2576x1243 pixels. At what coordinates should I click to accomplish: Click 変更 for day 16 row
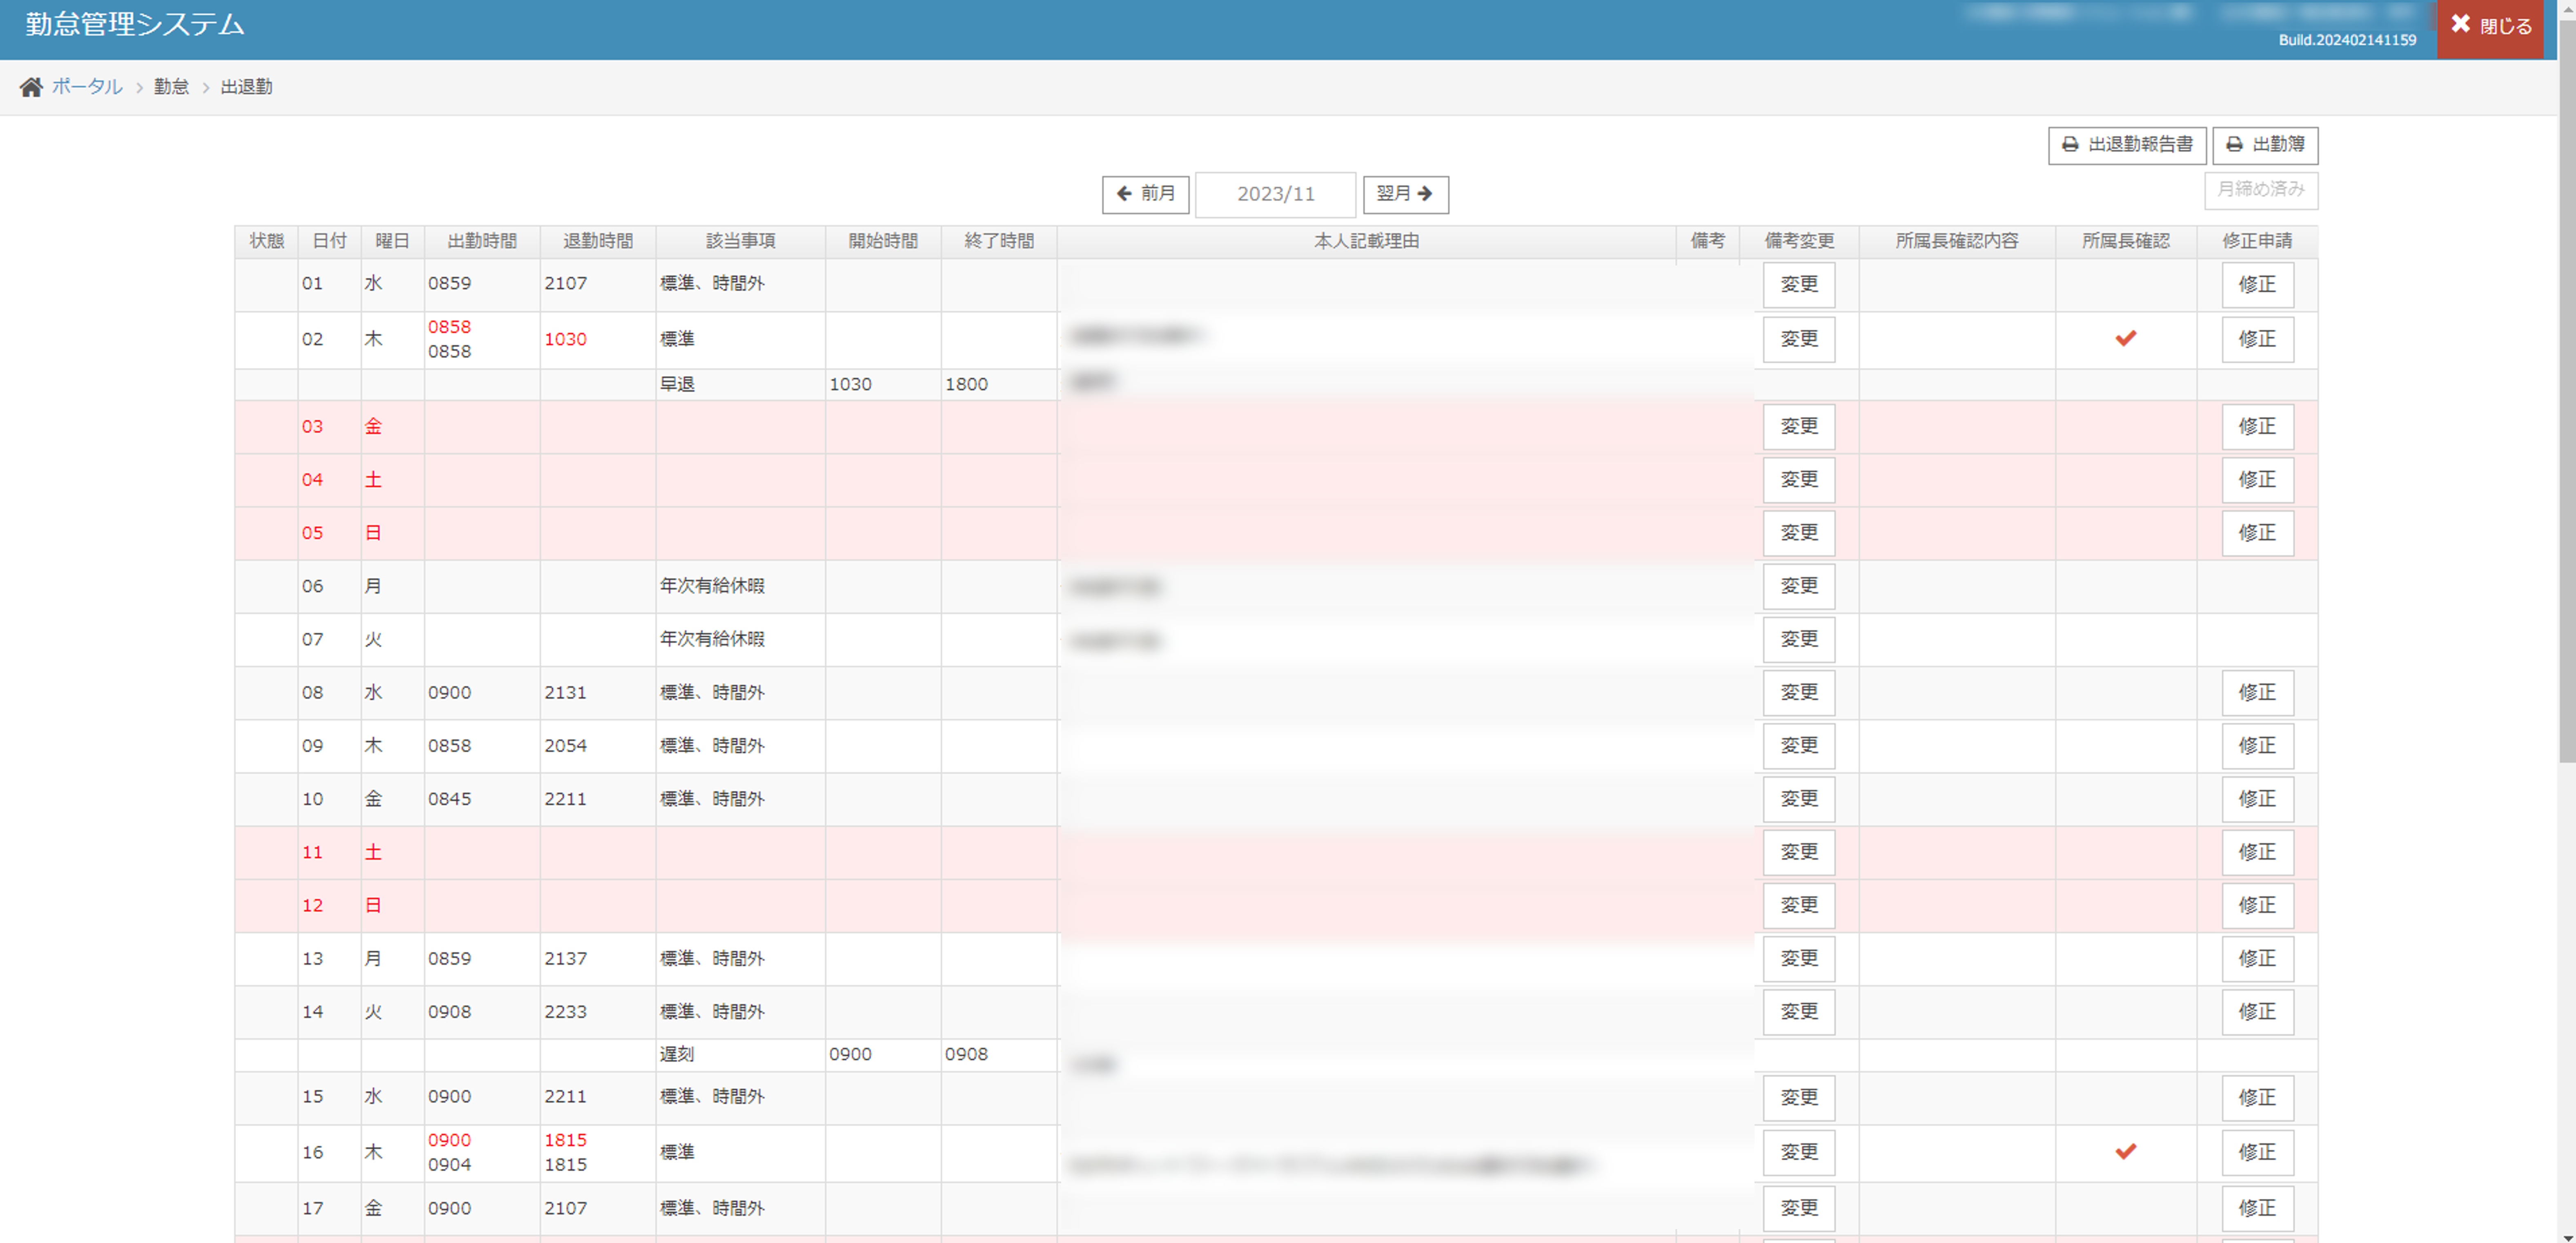[x=1799, y=1153]
